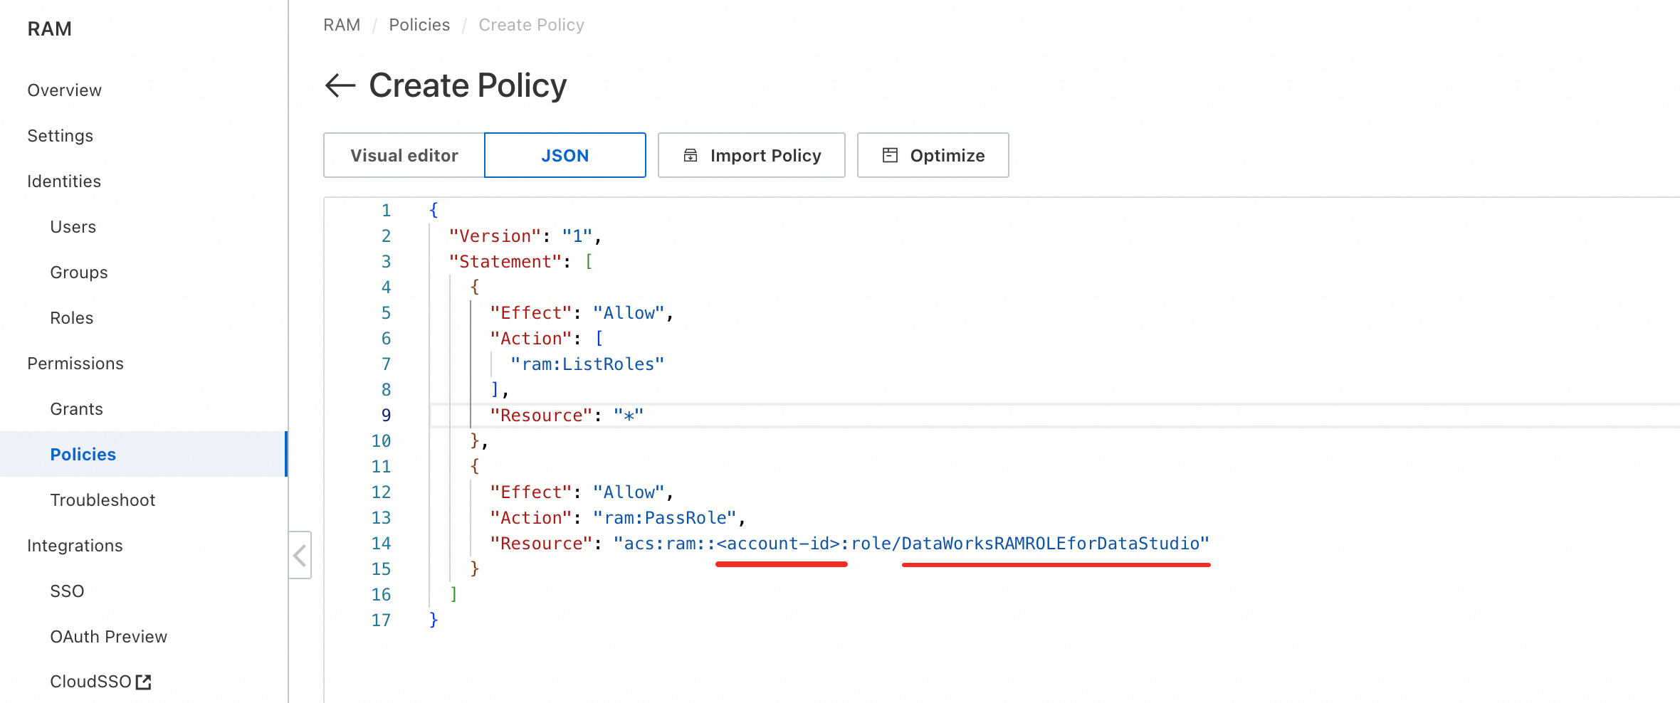Viewport: 1680px width, 703px height.
Task: Collapse the sidebar with the chevron handle
Action: (300, 555)
